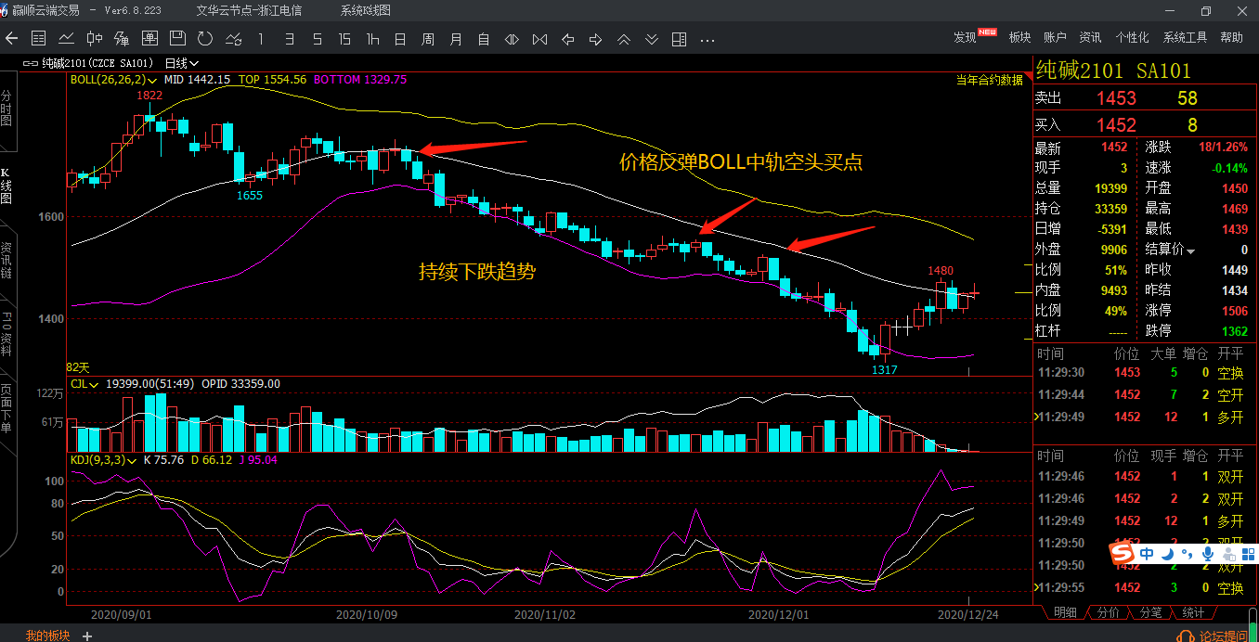Open the 账户 menu
Viewport: 1259px width, 642px height.
[1055, 37]
